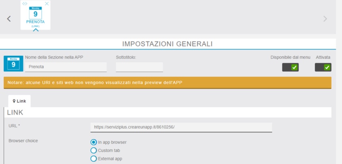Click the Nome della Sezione field
Screen dimensions: 342x164
point(66,67)
